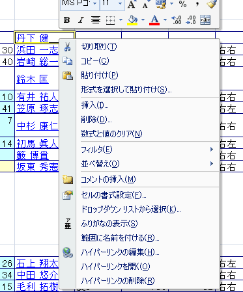Open the 笠原 琢志 hyperlink
The height and width of the screenshot is (292, 243).
(x=37, y=109)
